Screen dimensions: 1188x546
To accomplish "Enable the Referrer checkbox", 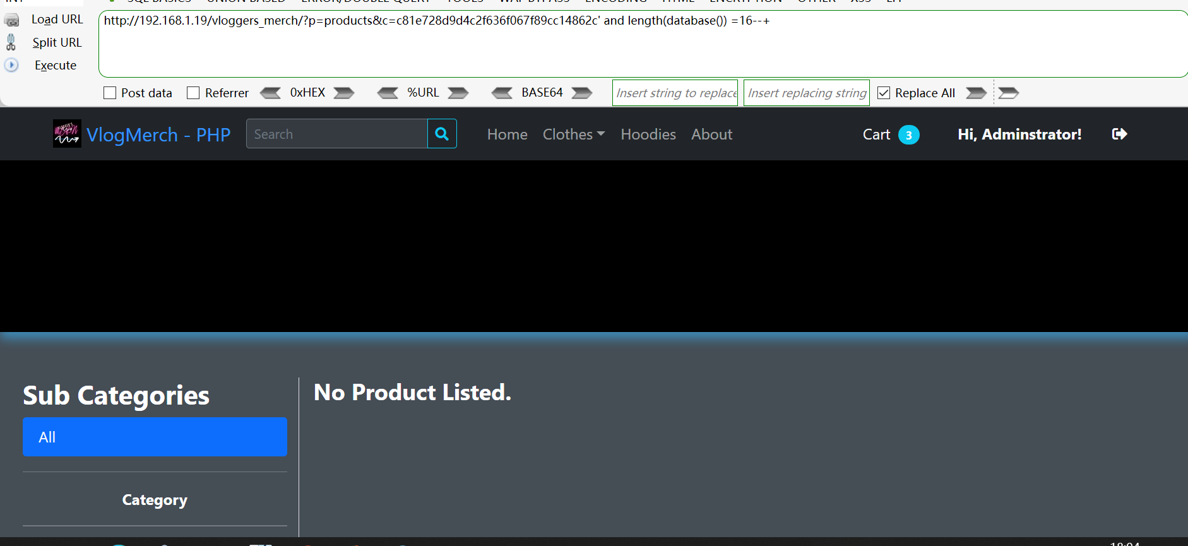I will 193,93.
